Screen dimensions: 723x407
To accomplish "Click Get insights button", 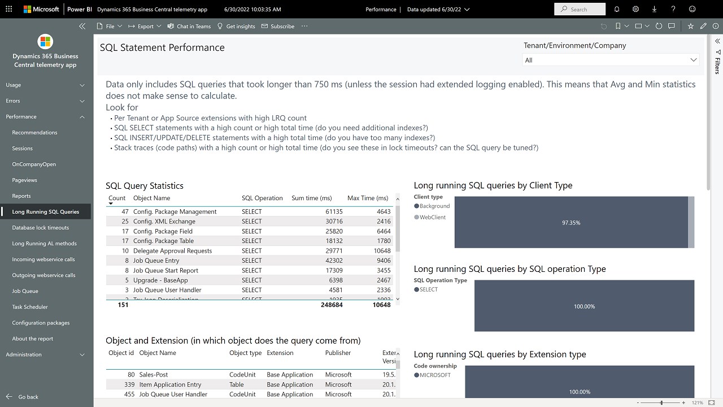I will 236,26.
